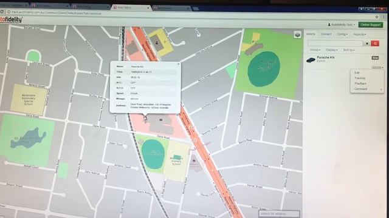Close the active Auto fidelity browser tab
The width and height of the screenshot is (389, 218).
(x=148, y=8)
